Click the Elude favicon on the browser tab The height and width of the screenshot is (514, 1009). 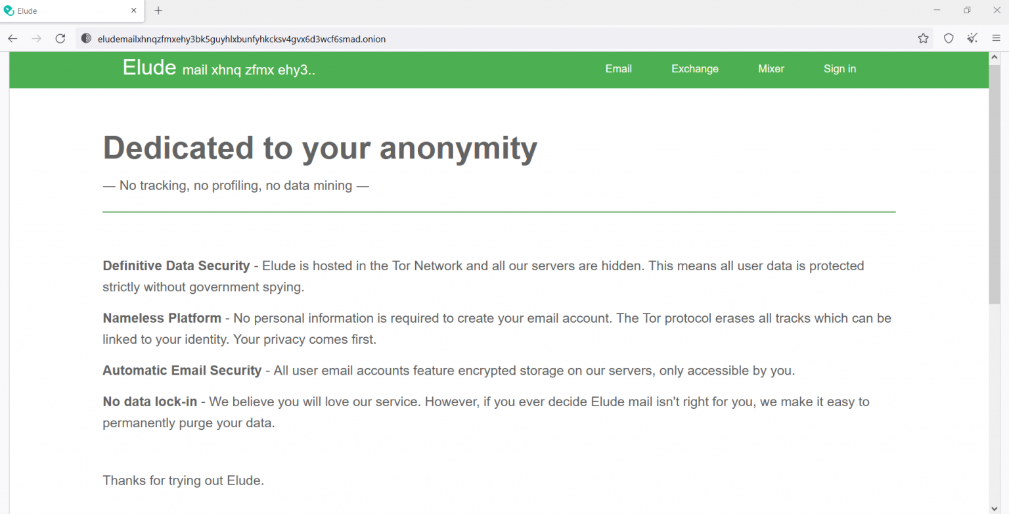coord(9,10)
